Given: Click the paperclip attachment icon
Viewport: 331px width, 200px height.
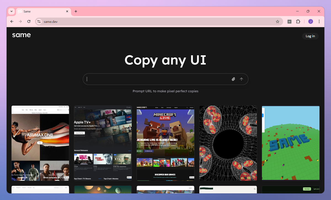Looking at the screenshot, I should pos(233,79).
